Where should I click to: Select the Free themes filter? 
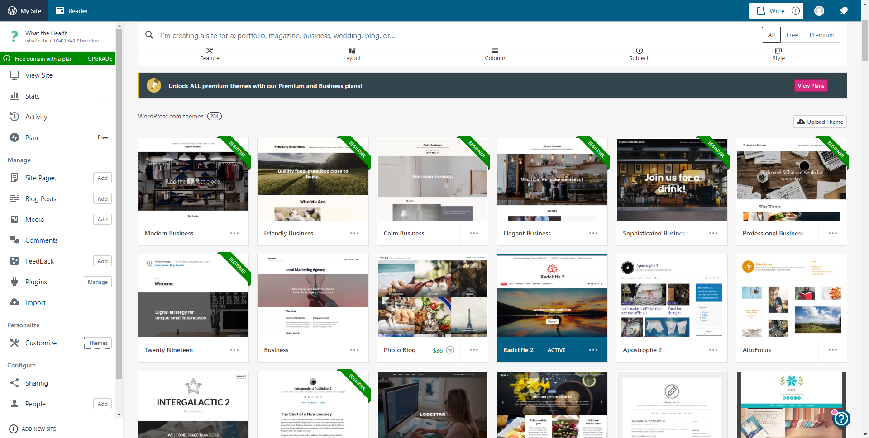(x=792, y=35)
